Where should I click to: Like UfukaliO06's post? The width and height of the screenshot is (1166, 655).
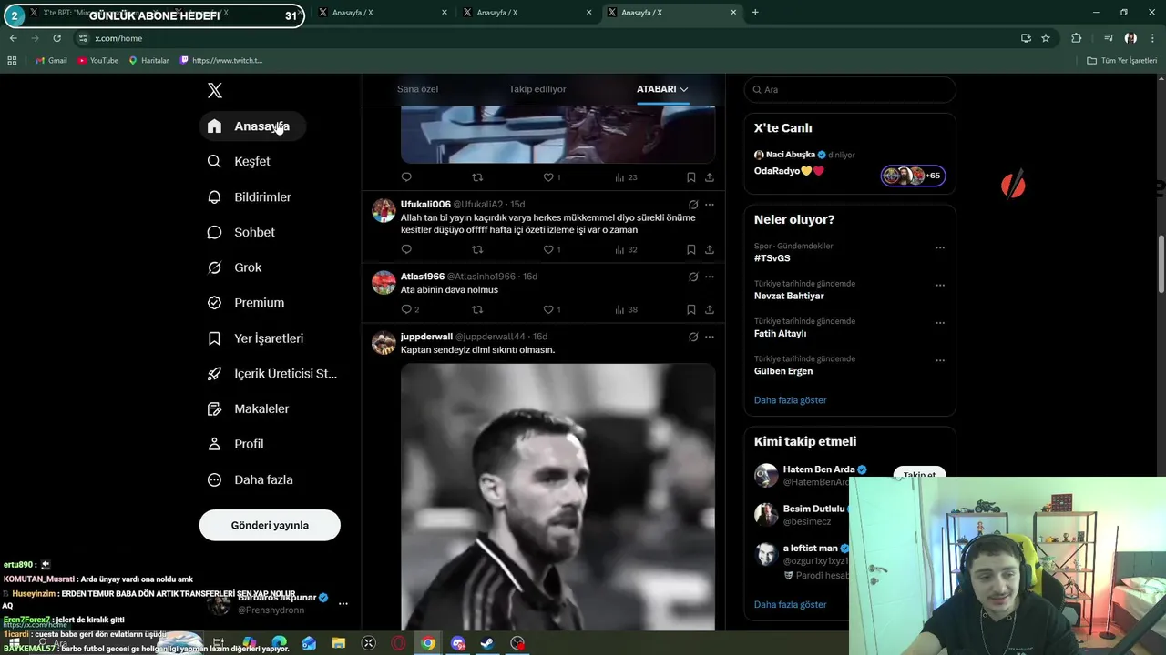coord(552,249)
